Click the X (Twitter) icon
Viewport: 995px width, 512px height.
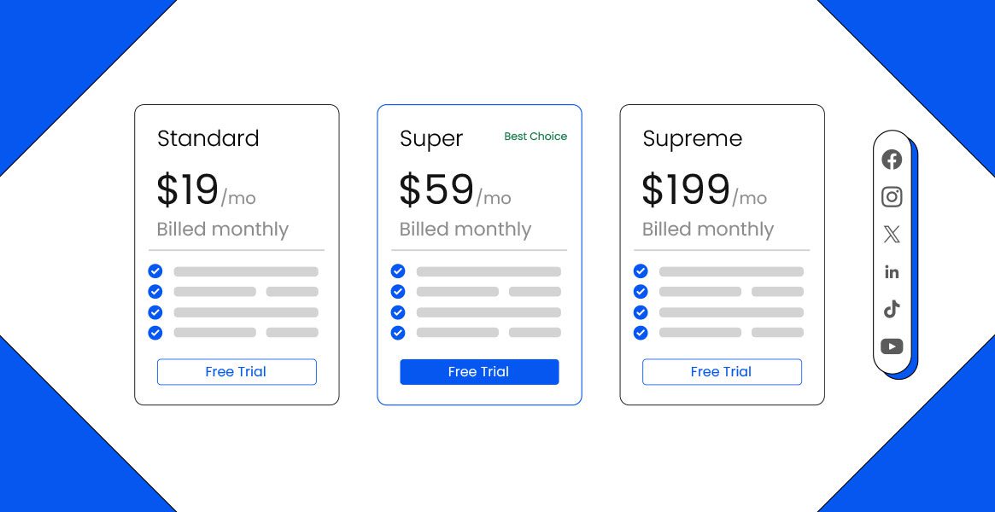tap(892, 234)
